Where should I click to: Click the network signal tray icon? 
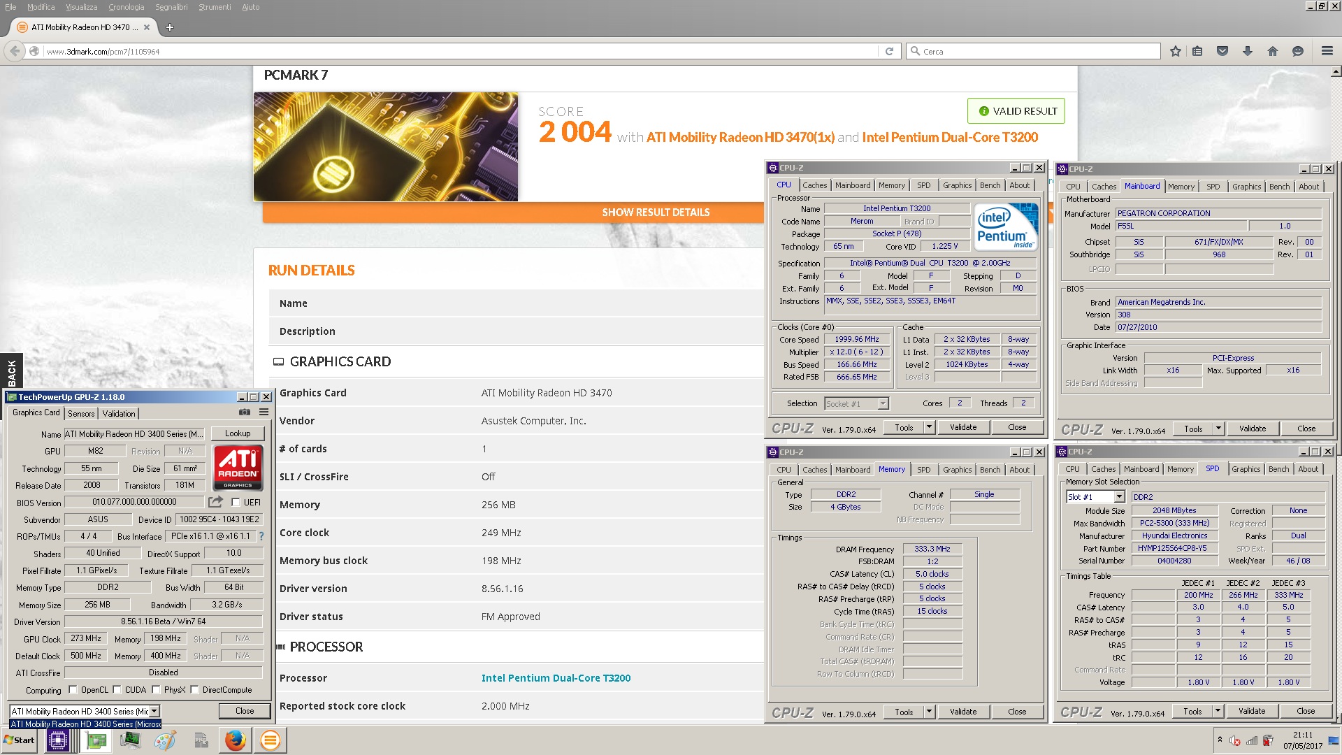pyautogui.click(x=1252, y=741)
